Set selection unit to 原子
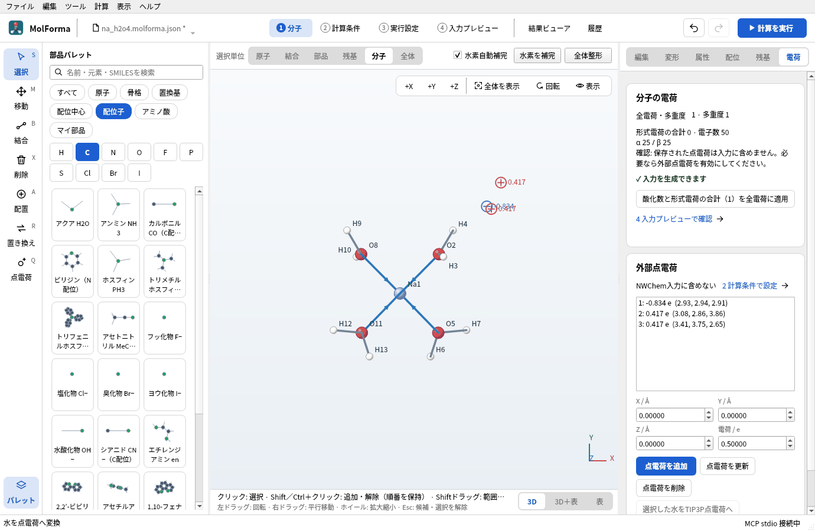 (263, 56)
